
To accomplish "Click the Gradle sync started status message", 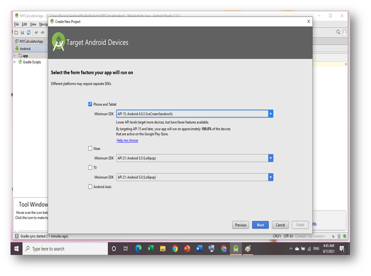I will 44,236.
